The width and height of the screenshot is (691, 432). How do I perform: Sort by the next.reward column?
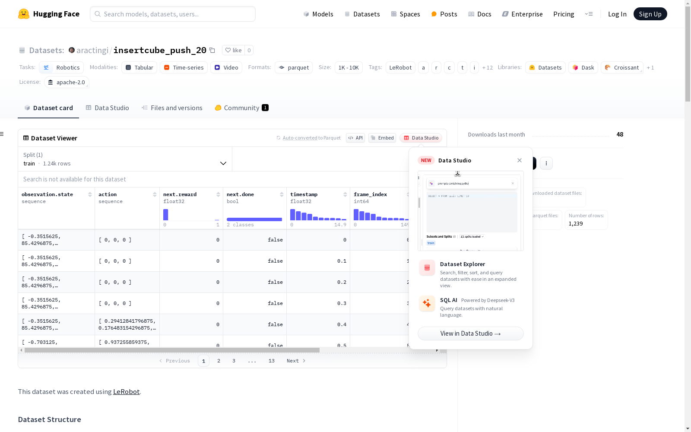(x=218, y=194)
